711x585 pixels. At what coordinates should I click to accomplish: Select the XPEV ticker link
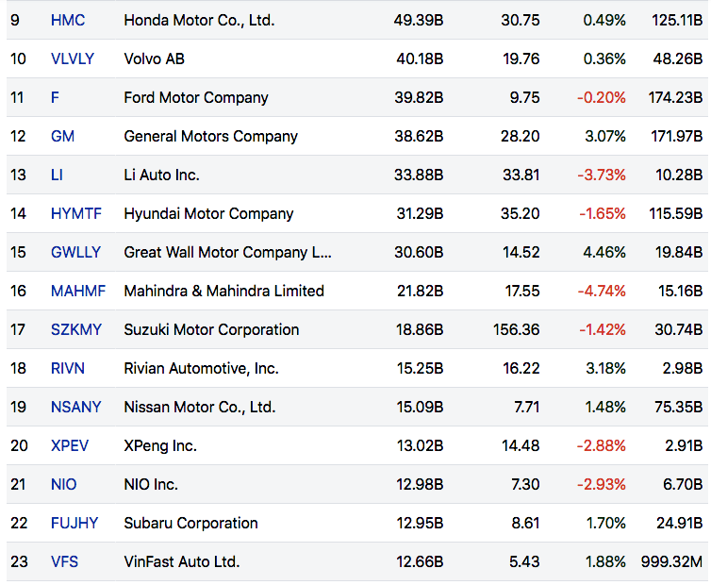click(71, 445)
